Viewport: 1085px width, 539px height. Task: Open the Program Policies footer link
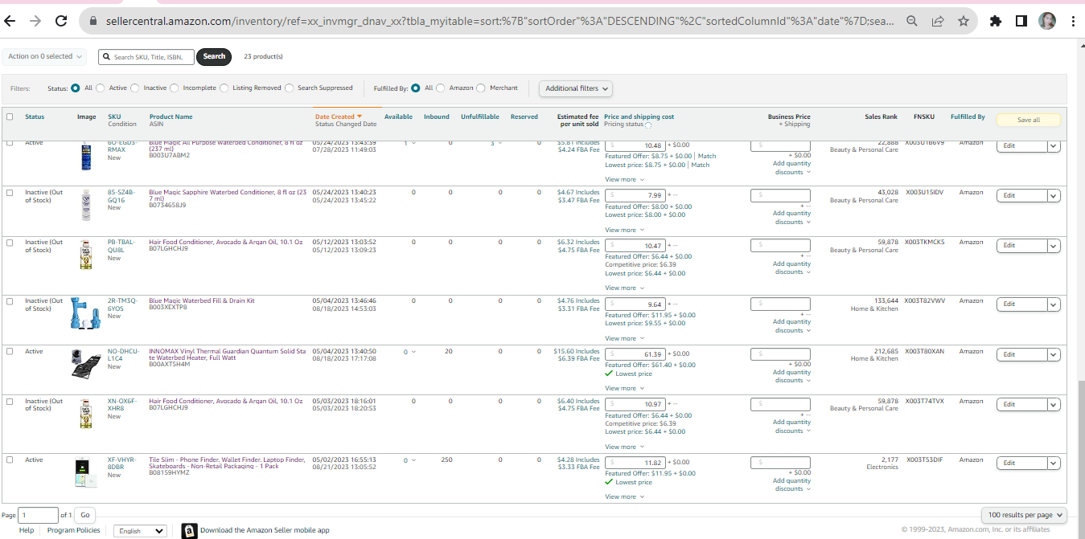[73, 530]
